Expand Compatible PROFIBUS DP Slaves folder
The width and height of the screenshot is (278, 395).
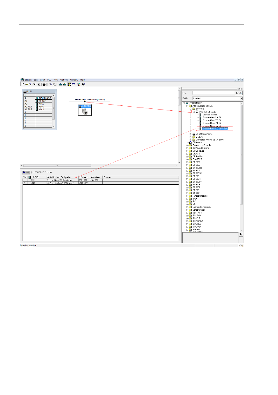point(190,140)
